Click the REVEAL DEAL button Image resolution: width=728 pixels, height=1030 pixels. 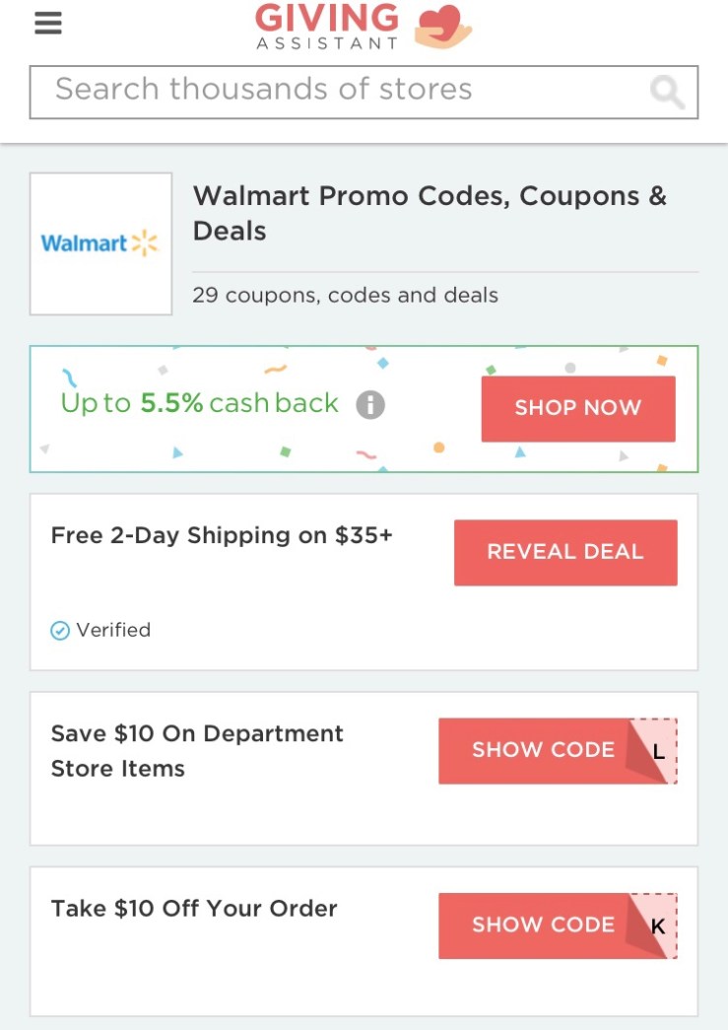564,552
